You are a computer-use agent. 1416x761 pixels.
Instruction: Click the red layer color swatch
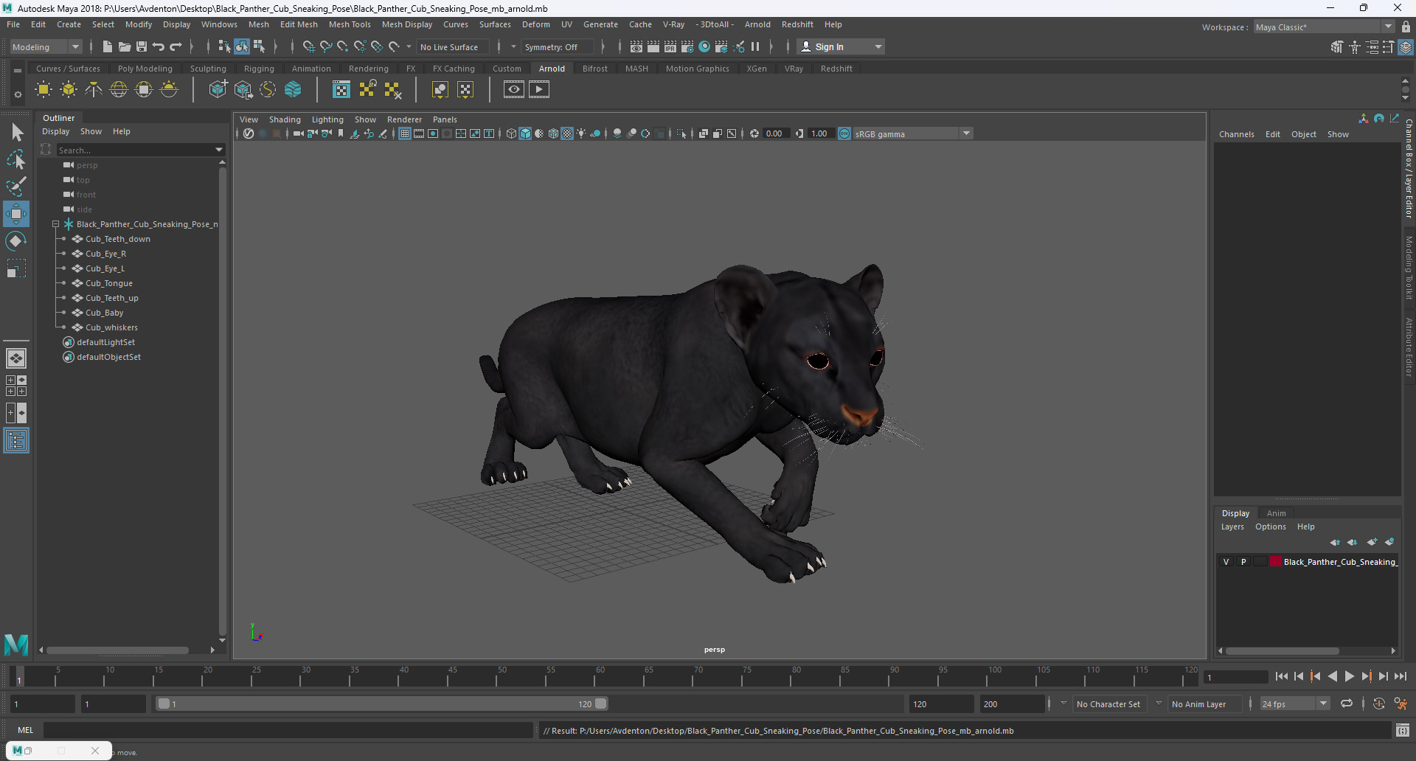[1275, 562]
